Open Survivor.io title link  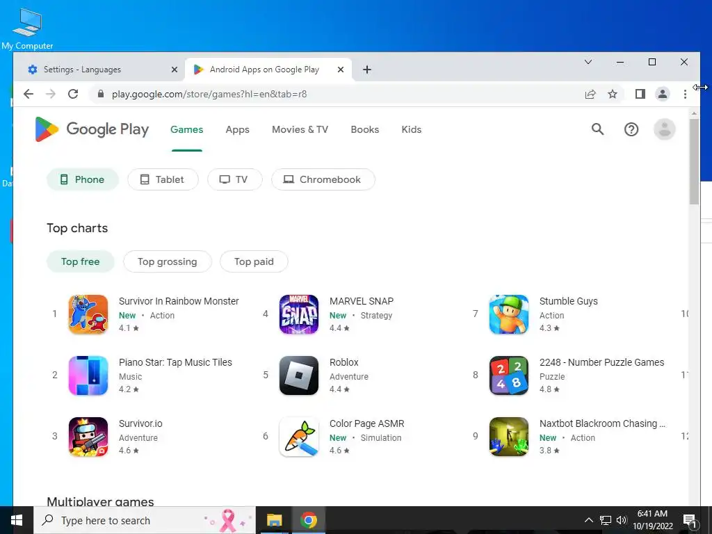pyautogui.click(x=140, y=423)
